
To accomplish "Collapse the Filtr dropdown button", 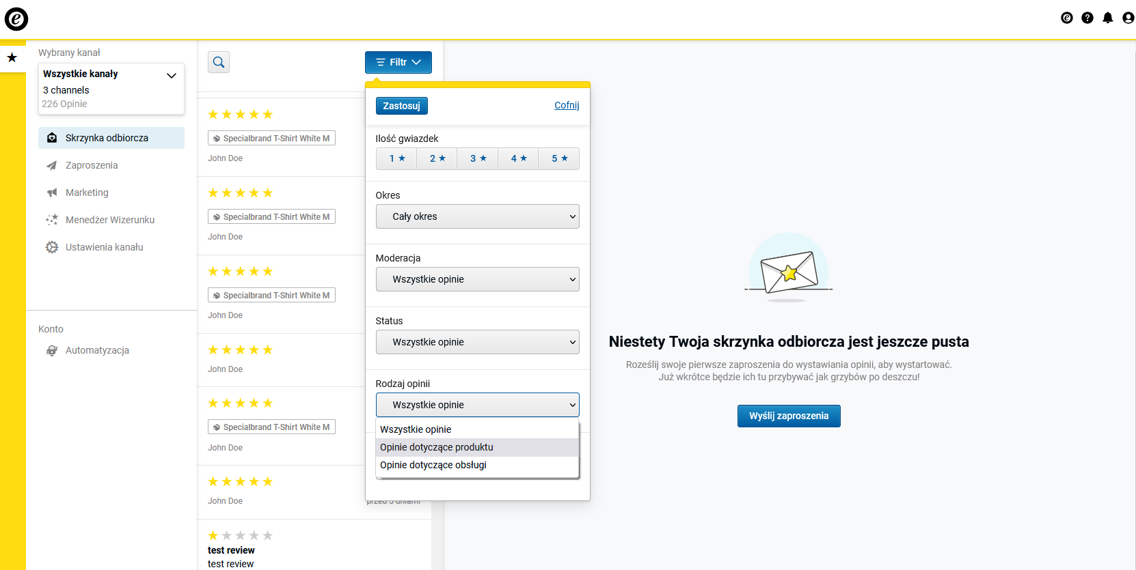I will 398,62.
